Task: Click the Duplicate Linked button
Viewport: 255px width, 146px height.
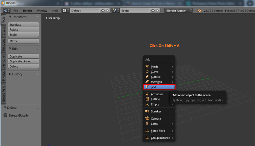Action: coord(23,61)
